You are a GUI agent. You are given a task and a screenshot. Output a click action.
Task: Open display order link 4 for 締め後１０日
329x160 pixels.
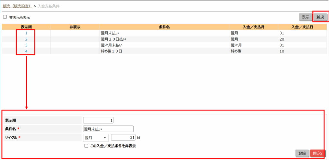pos(26,51)
